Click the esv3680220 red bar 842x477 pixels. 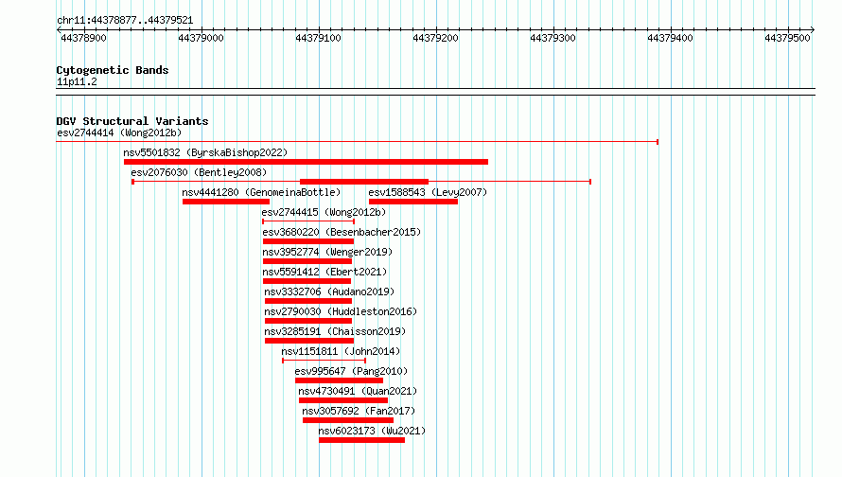pos(308,241)
